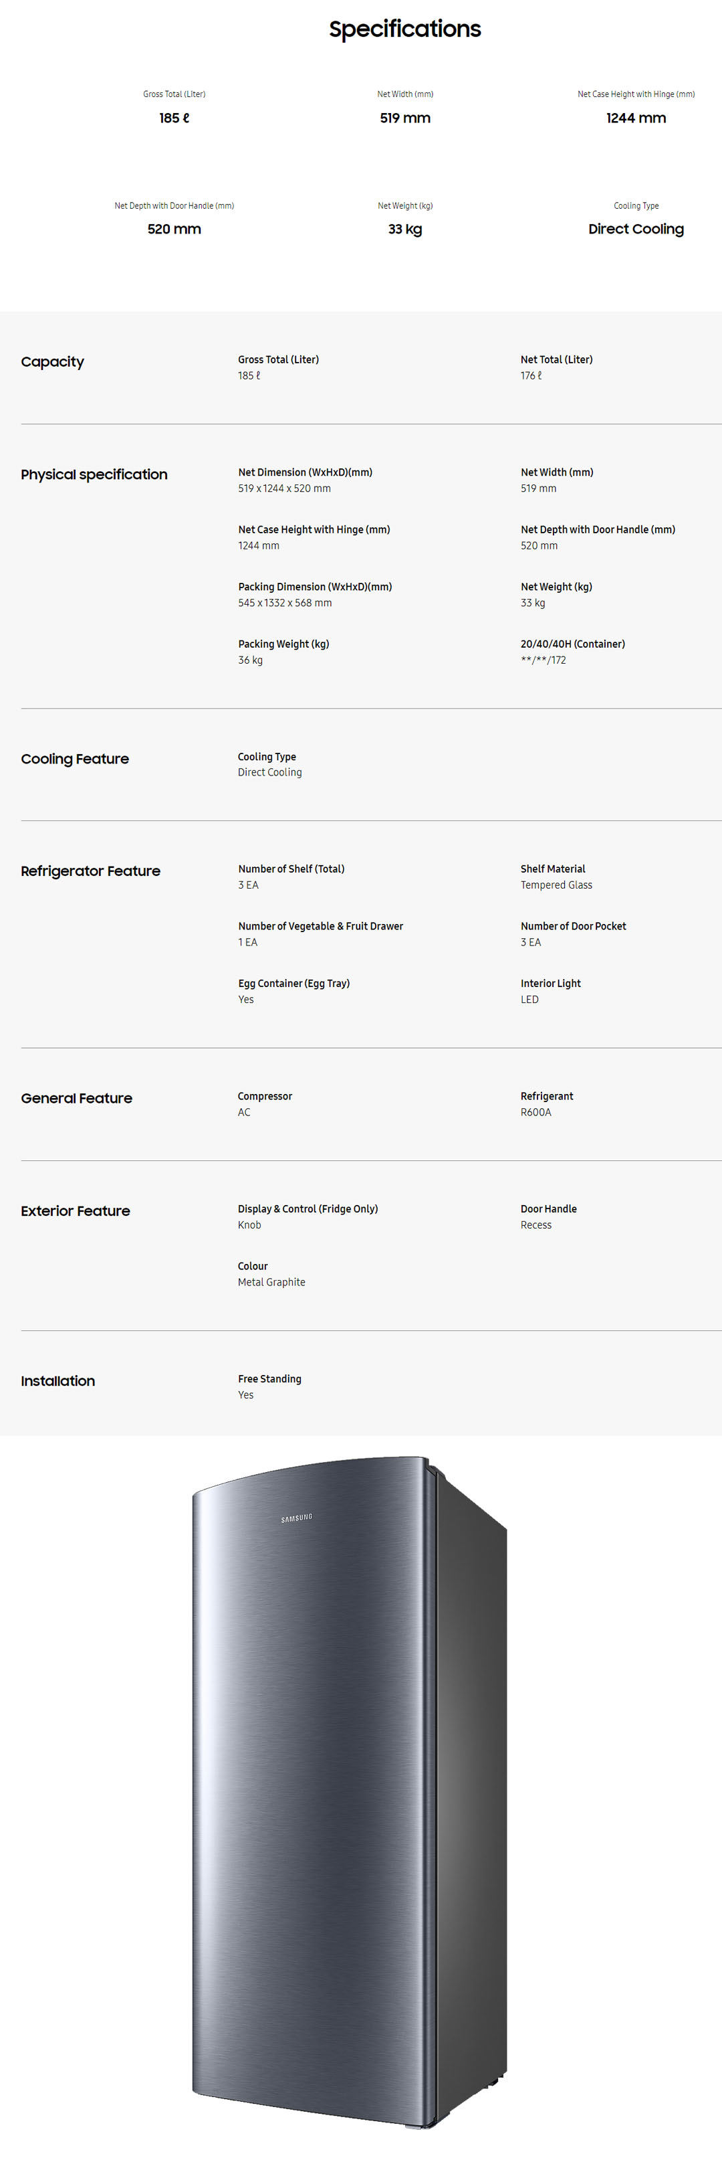Click the Metal Graphite colour value
The height and width of the screenshot is (2168, 722).
[271, 1282]
